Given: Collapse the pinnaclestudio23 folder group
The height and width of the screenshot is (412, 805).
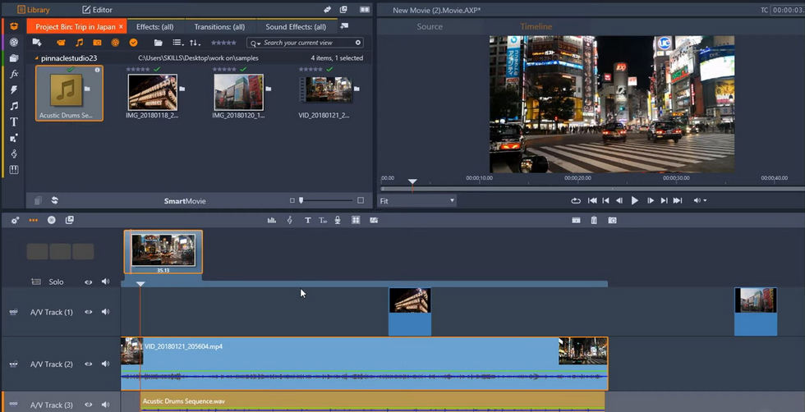Looking at the screenshot, I should (36, 58).
